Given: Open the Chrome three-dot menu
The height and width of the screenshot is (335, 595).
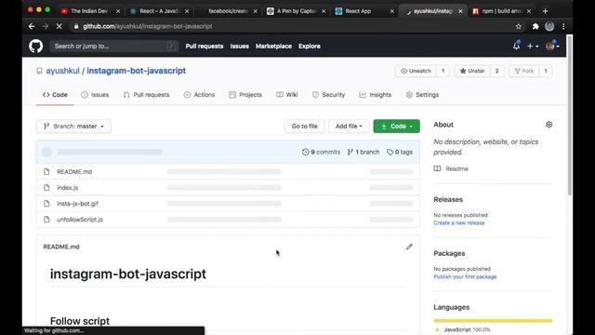Looking at the screenshot, I should click(563, 26).
